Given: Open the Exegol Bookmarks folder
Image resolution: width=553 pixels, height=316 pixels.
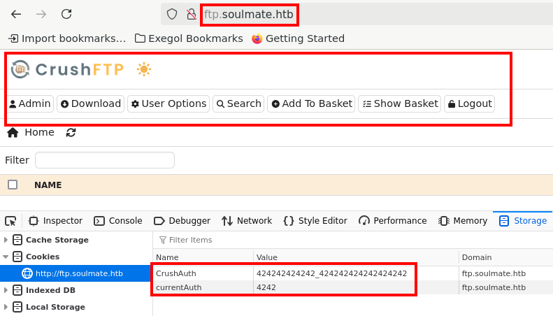Looking at the screenshot, I should coord(189,38).
